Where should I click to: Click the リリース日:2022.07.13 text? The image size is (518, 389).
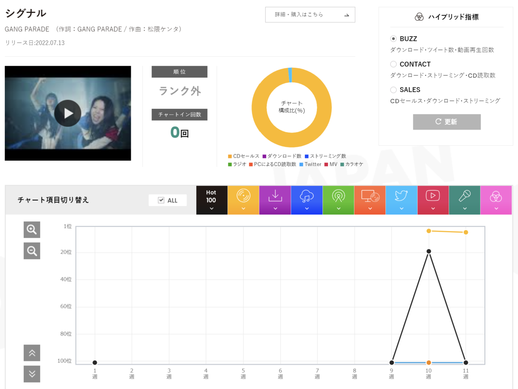tap(35, 43)
